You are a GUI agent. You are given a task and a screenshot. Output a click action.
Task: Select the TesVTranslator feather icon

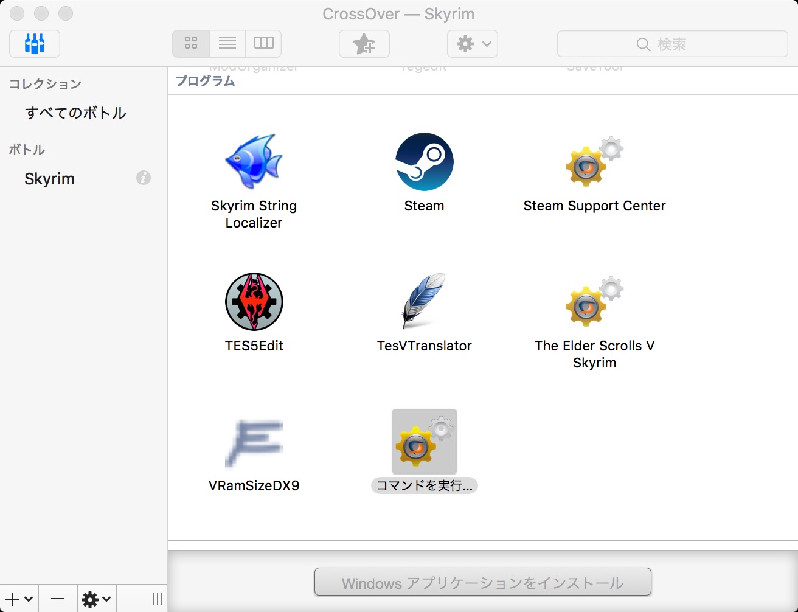pos(424,302)
